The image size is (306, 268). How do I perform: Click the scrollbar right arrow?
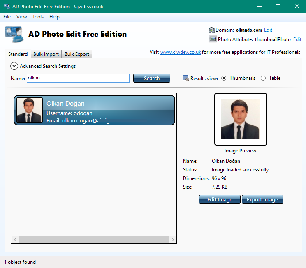[173, 240]
